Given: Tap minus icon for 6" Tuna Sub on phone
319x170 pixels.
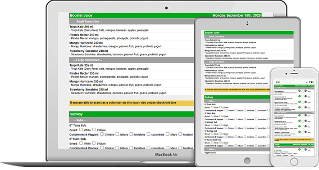Looking at the screenshot, I should tap(305, 149).
